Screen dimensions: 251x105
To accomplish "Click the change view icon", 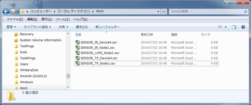I will coord(220,27).
